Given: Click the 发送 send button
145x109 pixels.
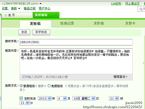Looking at the screenshot, I should (x=24, y=32).
